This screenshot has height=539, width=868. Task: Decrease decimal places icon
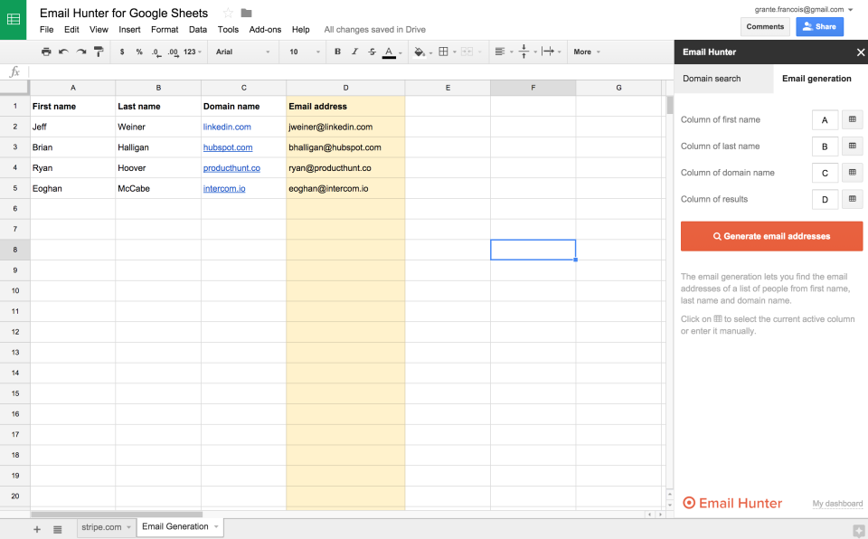pyautogui.click(x=156, y=52)
